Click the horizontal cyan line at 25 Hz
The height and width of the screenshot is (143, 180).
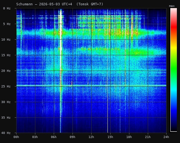(x=91, y=86)
